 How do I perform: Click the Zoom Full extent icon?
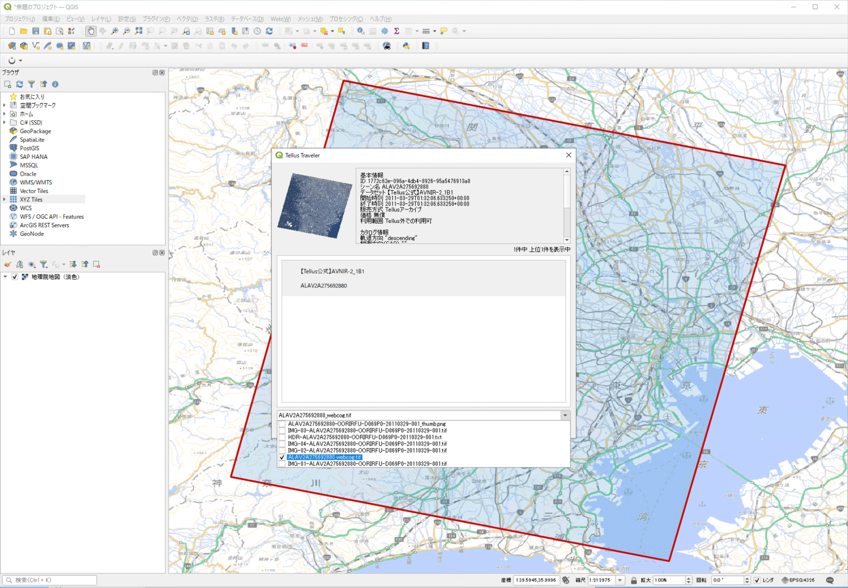[x=139, y=31]
